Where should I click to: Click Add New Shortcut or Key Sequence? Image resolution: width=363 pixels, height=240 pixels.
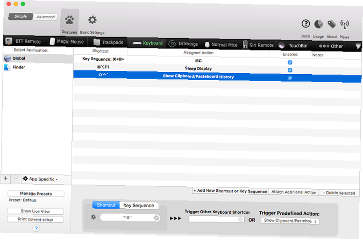coord(231,191)
